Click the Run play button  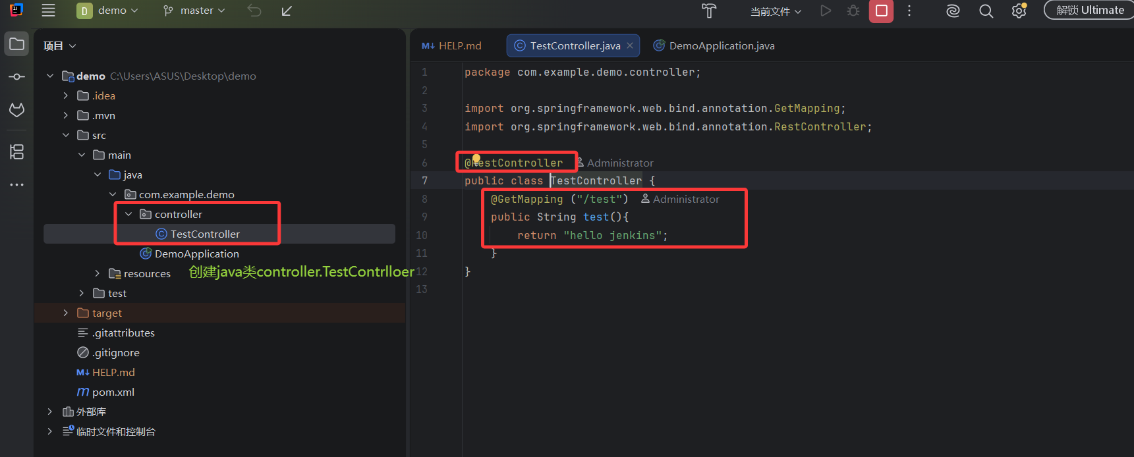[826, 11]
